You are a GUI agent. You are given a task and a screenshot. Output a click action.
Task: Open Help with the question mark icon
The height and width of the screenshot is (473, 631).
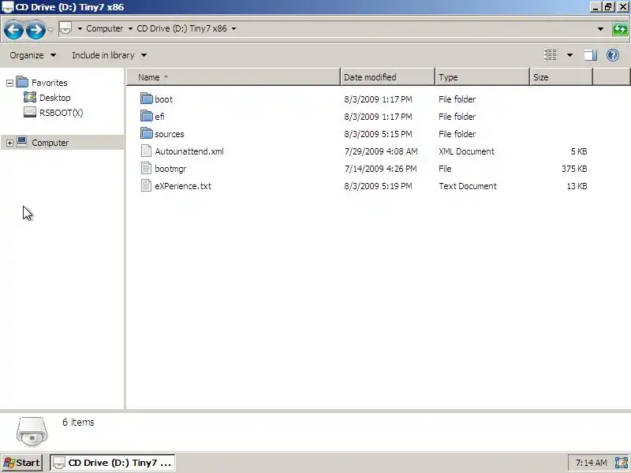click(613, 55)
